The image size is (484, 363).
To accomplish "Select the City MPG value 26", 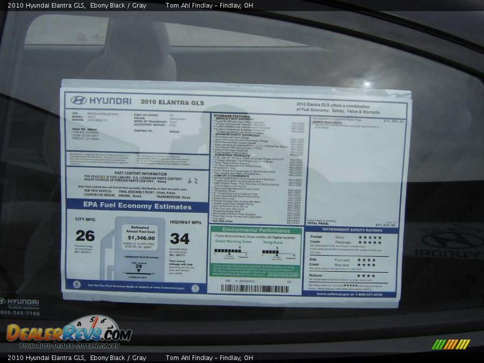I will (x=85, y=236).
